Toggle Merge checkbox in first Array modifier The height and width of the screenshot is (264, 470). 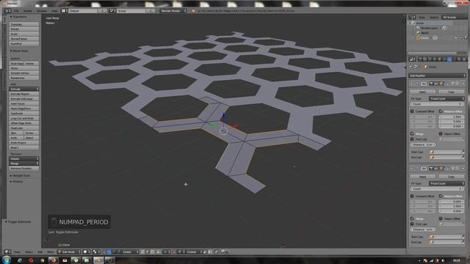412,133
